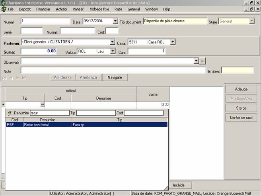Click the Numar field beside Serie
261x196 pixels.
(x=78, y=31)
